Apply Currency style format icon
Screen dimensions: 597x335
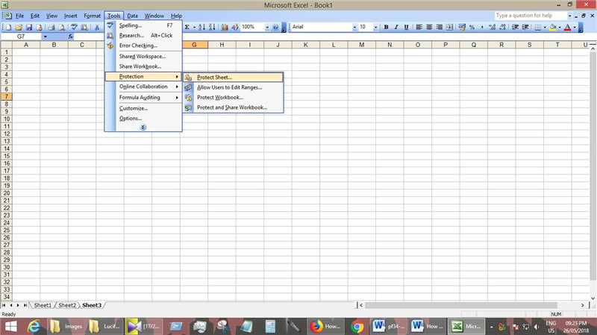462,27
